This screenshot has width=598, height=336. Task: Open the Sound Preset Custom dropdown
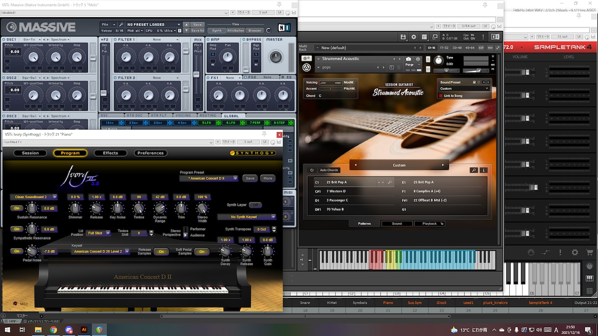click(464, 89)
